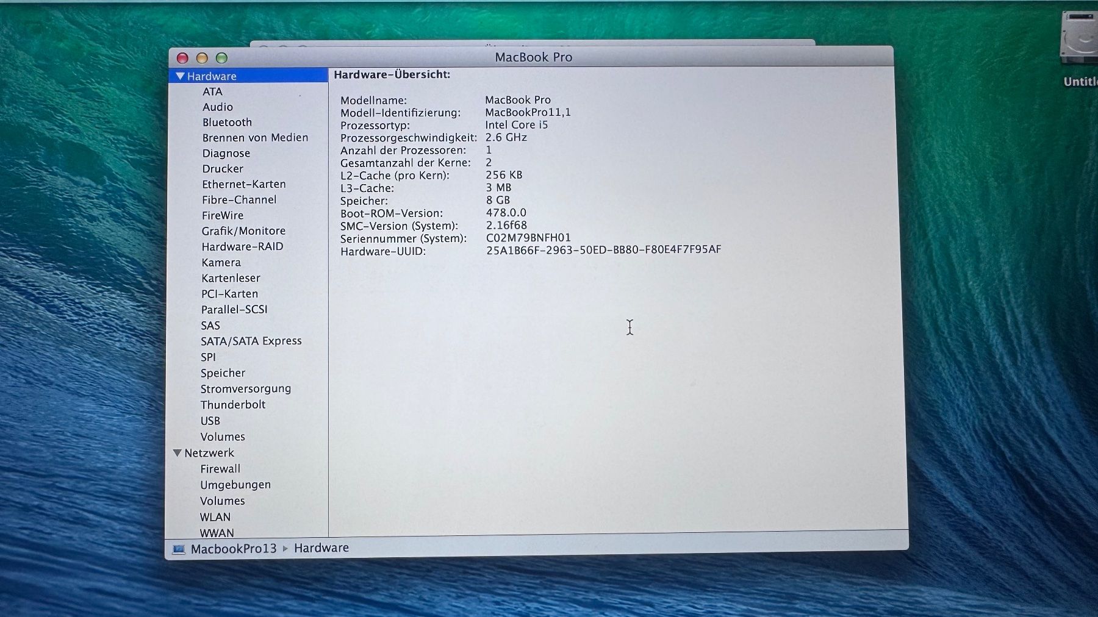1098x617 pixels.
Task: Click the 3 MB L3-Cache value
Action: [x=498, y=188]
